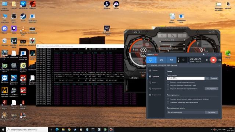Open VLC media player desktop shortcut
The image size is (235, 132).
click(23, 30)
